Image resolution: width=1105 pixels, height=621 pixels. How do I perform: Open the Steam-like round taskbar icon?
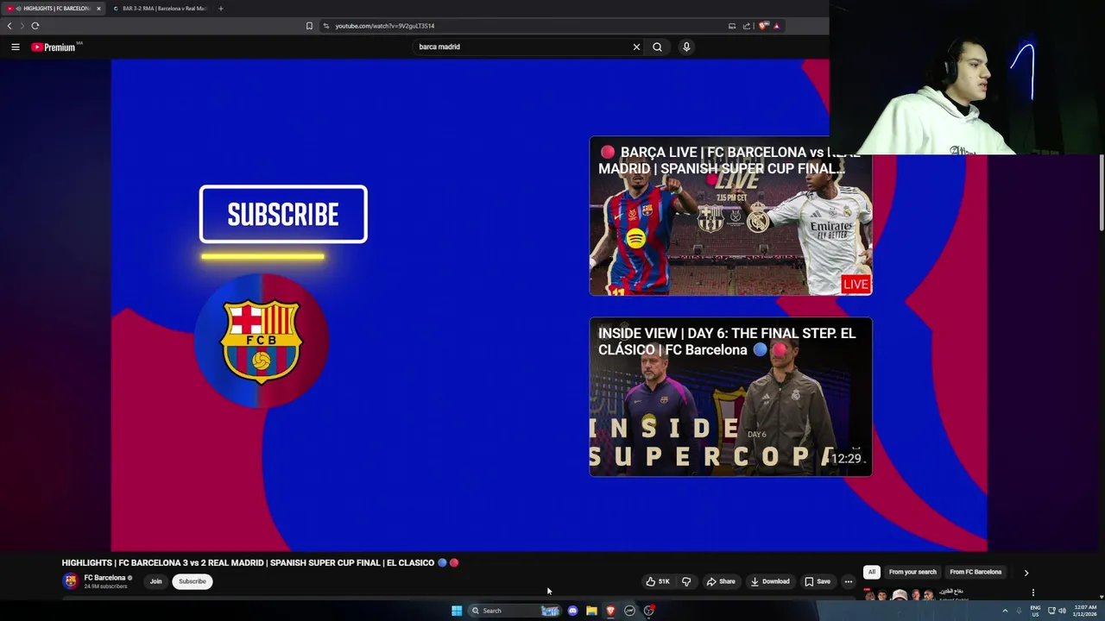(x=629, y=611)
